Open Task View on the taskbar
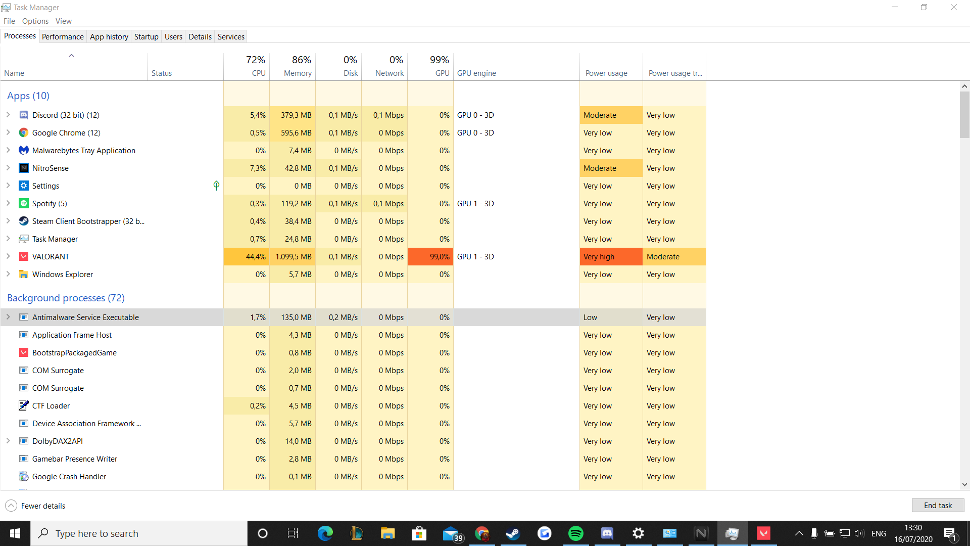Viewport: 970px width, 546px height. (x=293, y=533)
